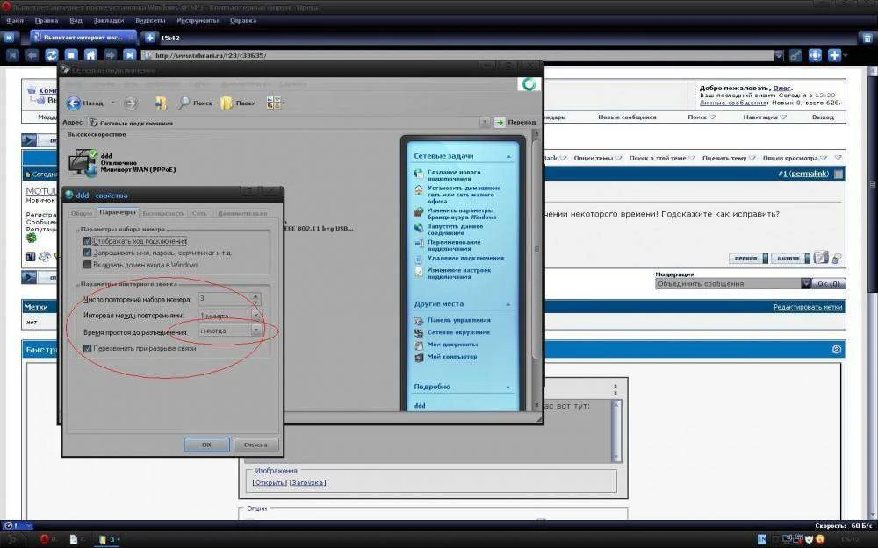Click the Переход go button
The image size is (878, 548).
pos(515,122)
